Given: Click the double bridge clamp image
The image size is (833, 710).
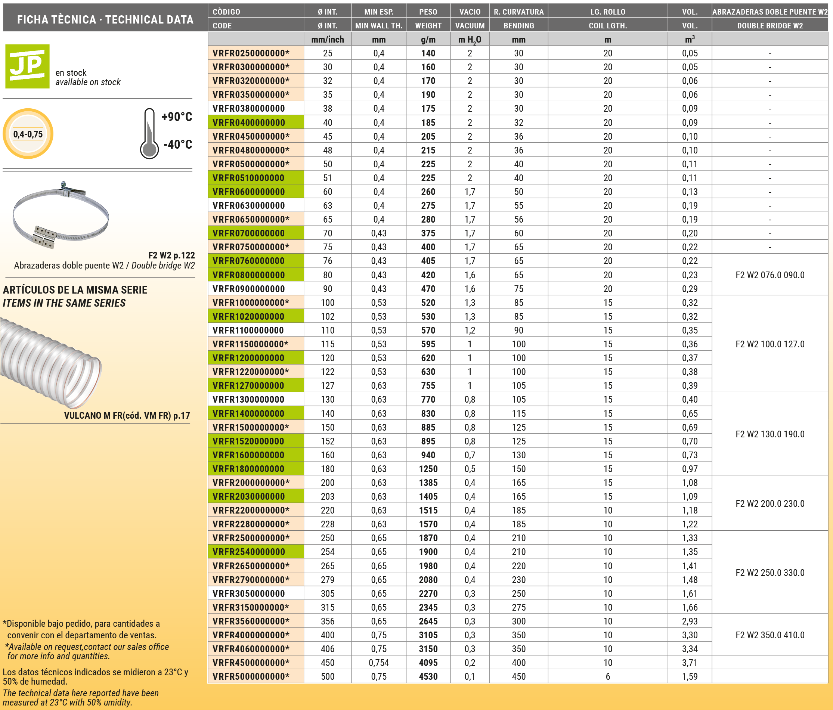Looking at the screenshot, I should tap(60, 216).
